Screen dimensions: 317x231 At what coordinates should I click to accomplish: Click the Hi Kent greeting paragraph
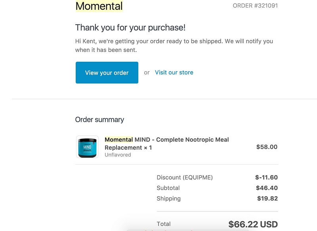[174, 45]
